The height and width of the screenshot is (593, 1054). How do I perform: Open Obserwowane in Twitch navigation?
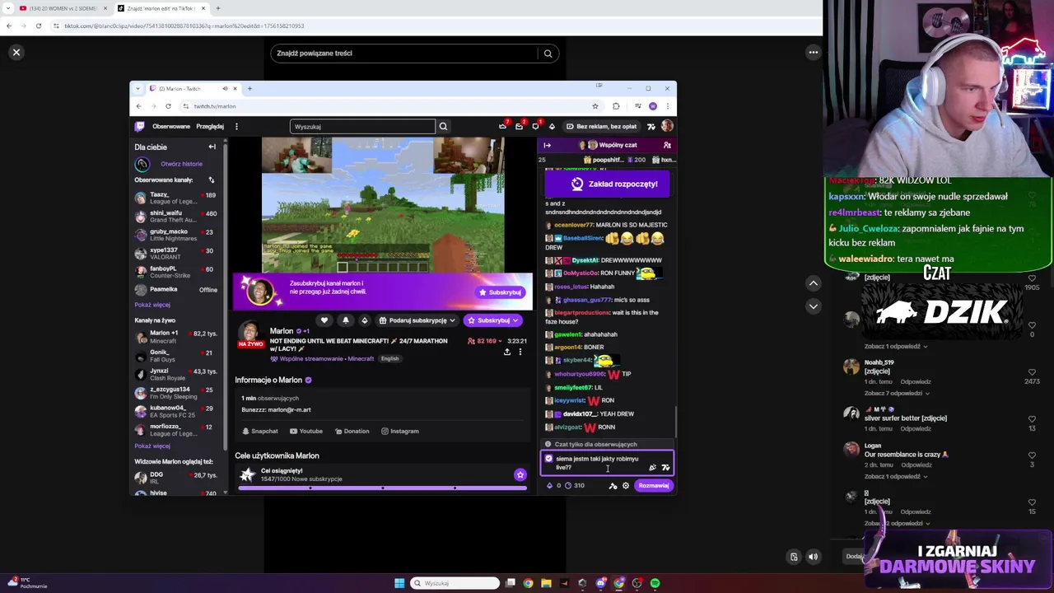[x=171, y=127]
